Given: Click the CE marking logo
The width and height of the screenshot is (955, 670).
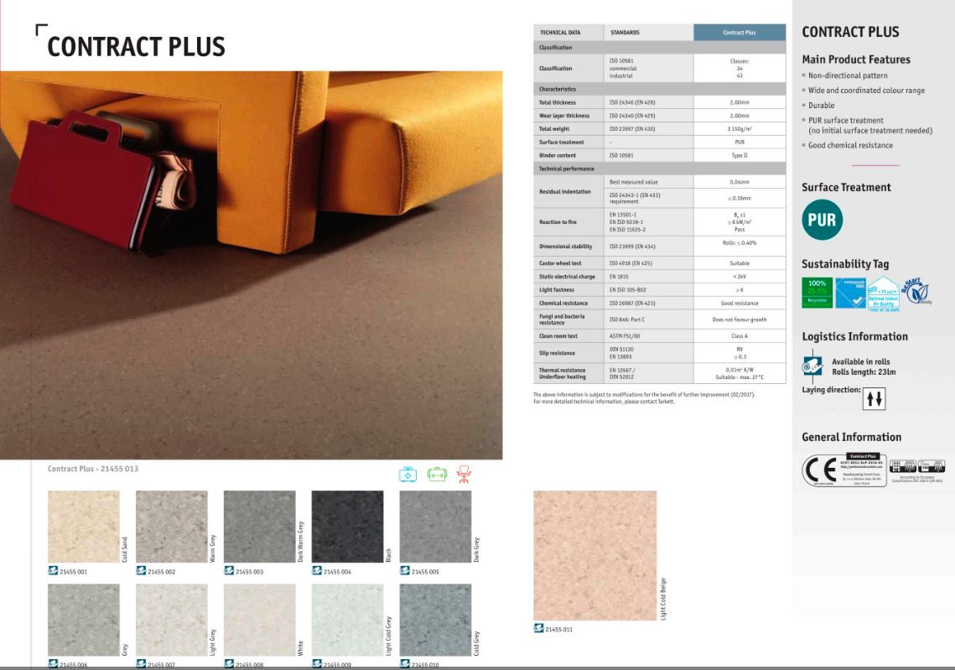Looking at the screenshot, I should (820, 470).
